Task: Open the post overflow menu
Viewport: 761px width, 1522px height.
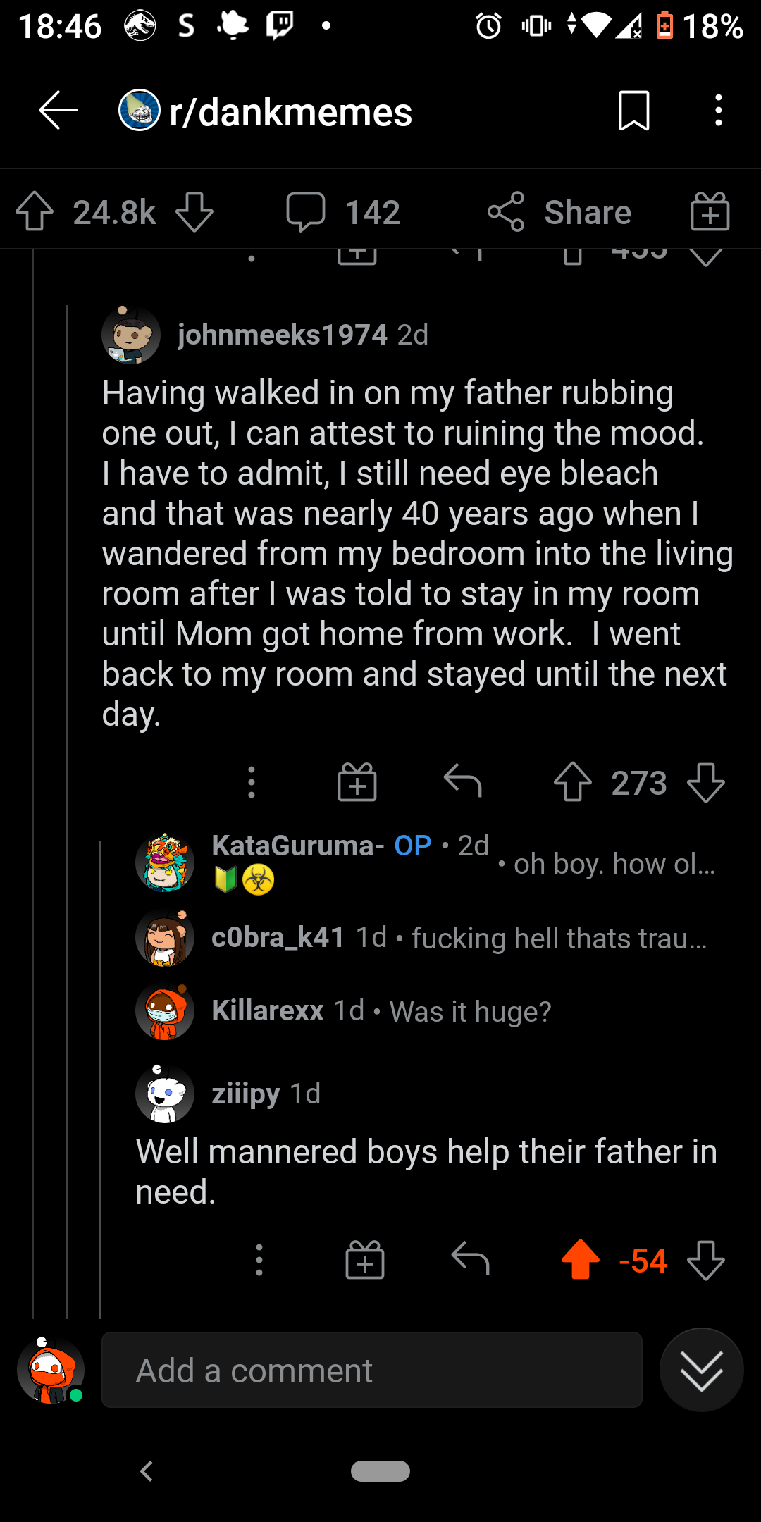Action: [718, 111]
